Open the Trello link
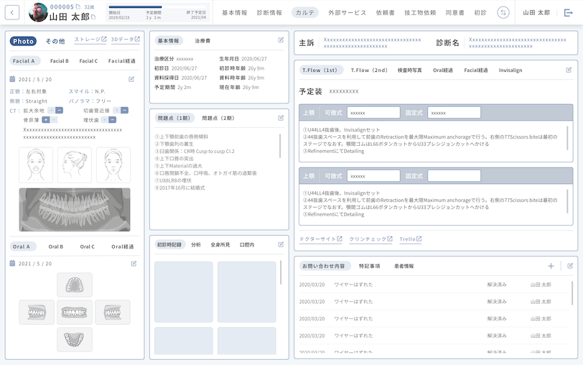The height and width of the screenshot is (365, 583). [410, 239]
